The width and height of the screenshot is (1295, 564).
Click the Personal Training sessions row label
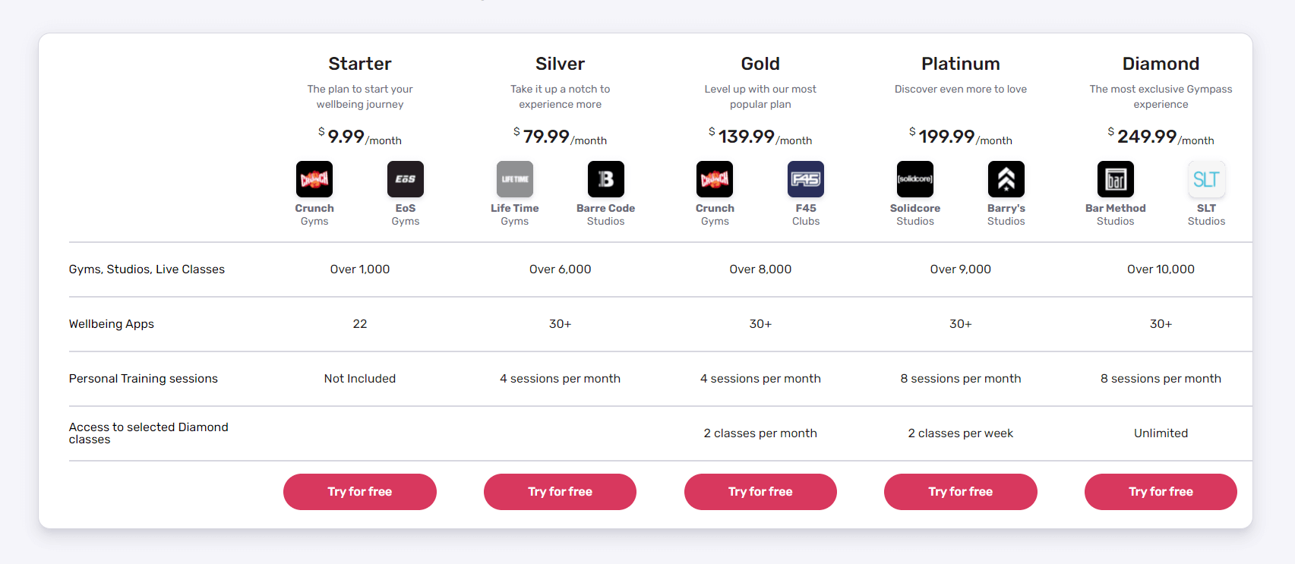pos(144,379)
